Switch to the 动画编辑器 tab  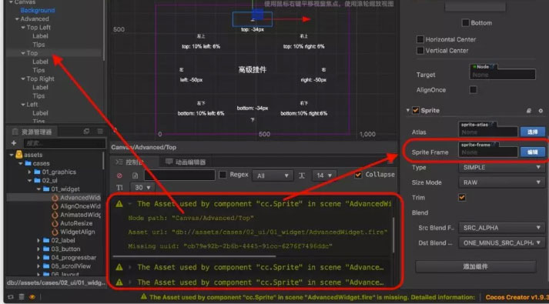tap(186, 162)
